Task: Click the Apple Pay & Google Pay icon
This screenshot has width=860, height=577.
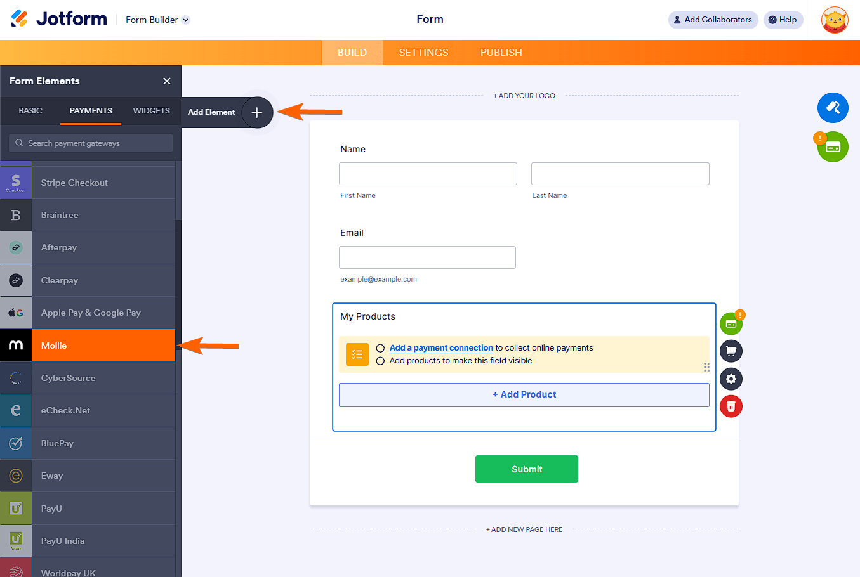Action: point(16,313)
